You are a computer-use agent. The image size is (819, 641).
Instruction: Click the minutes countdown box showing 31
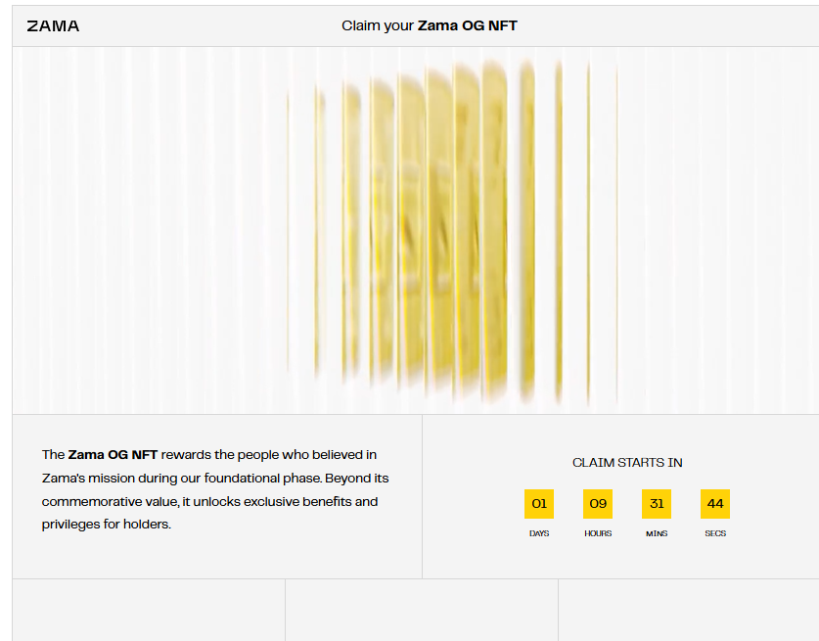657,504
